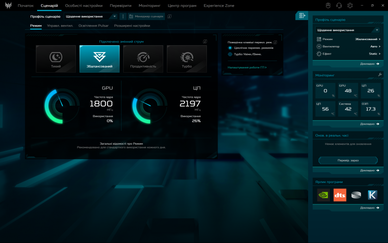This screenshot has width=388, height=243.
Task: Choose Турбо Увімк./Вимк. radio option
Action: [x=230, y=54]
